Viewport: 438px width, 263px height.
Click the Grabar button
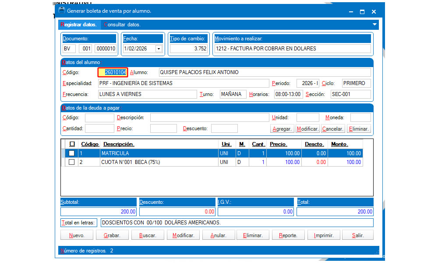112,235
